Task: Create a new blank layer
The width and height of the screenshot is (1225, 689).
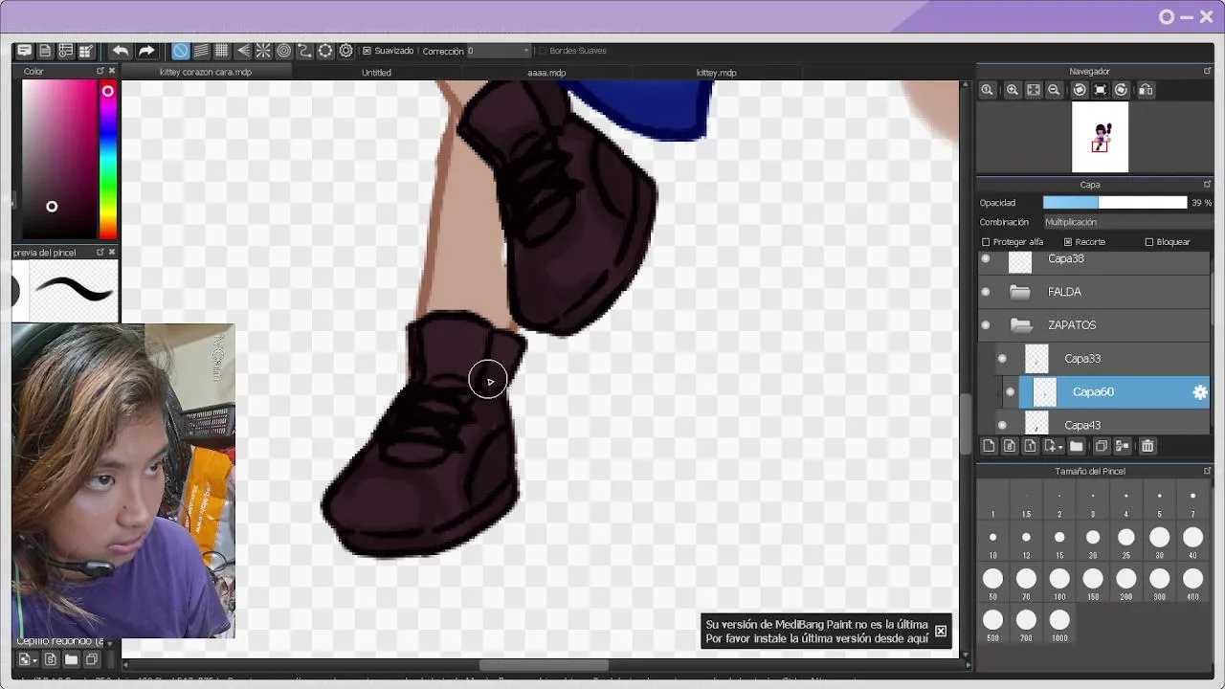Action: pos(989,446)
